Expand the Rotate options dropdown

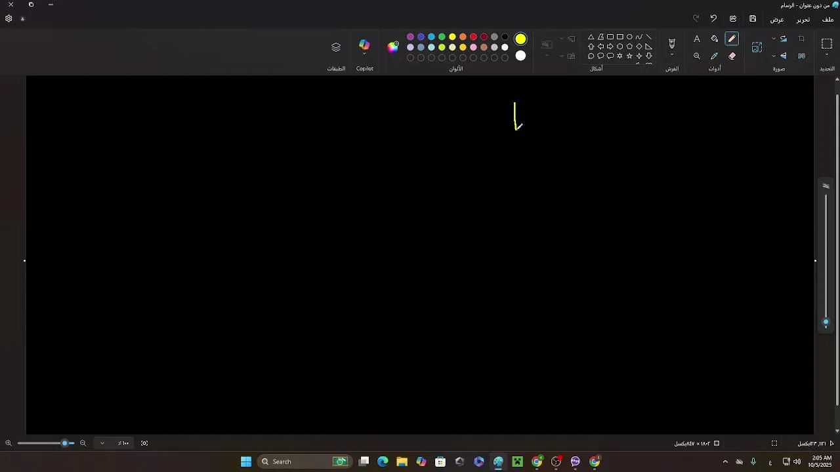[x=774, y=39]
